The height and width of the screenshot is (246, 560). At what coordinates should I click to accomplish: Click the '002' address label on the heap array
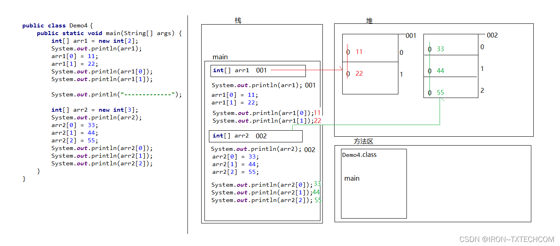[x=493, y=35]
